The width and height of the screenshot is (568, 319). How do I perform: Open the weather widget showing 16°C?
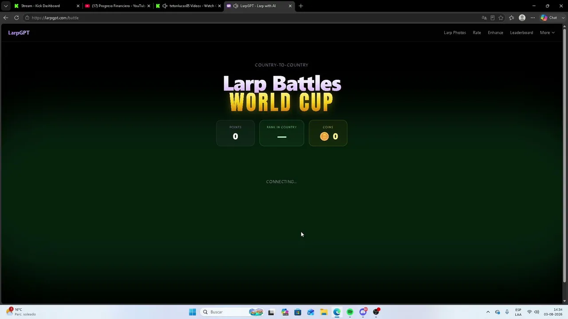tap(21, 312)
